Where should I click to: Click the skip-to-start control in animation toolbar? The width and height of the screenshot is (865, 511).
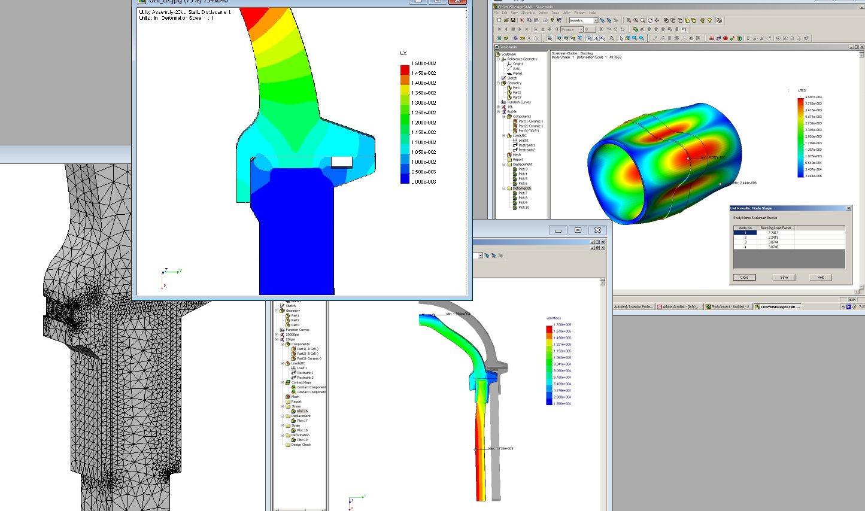pyautogui.click(x=499, y=29)
